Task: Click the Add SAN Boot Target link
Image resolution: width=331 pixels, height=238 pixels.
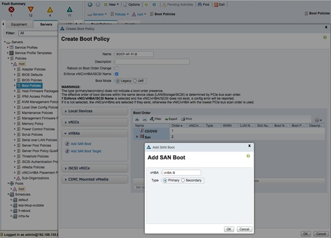Action: click(x=86, y=151)
